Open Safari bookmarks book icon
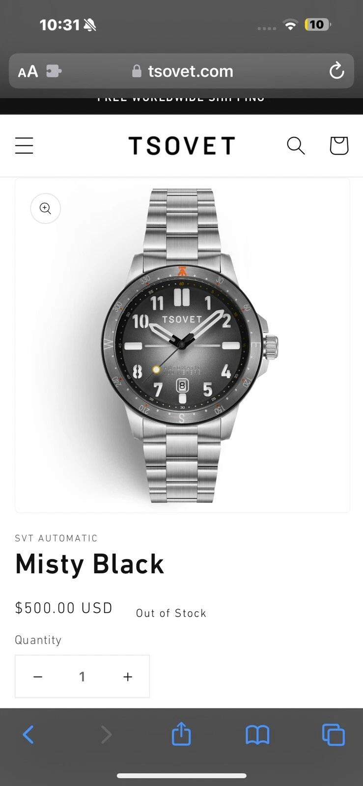Screen dimensions: 363x786 257,735
